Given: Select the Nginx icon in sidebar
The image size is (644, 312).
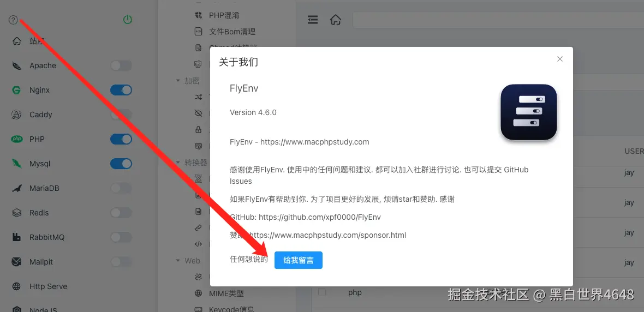Looking at the screenshot, I should pyautogui.click(x=16, y=91).
